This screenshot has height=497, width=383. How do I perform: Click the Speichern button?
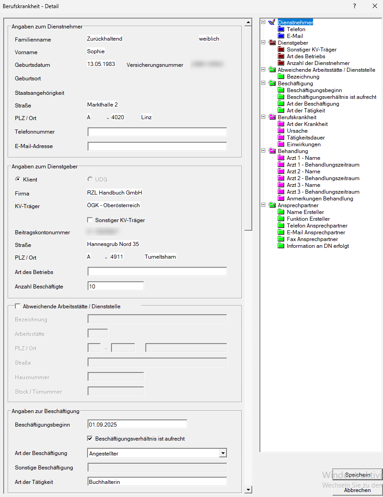click(x=357, y=475)
